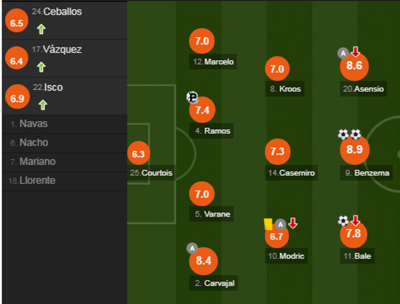Click Benzema's 8.9 rating circle
Viewport: 400px width, 304px height.
[354, 150]
